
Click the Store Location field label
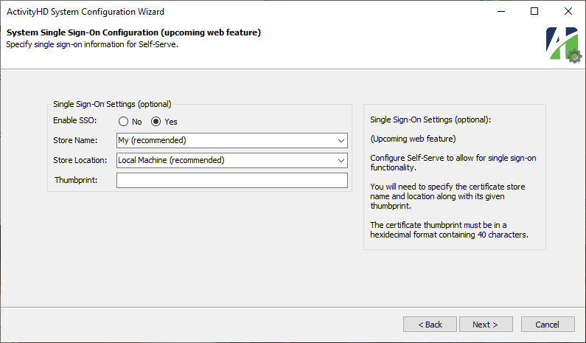pyautogui.click(x=80, y=160)
